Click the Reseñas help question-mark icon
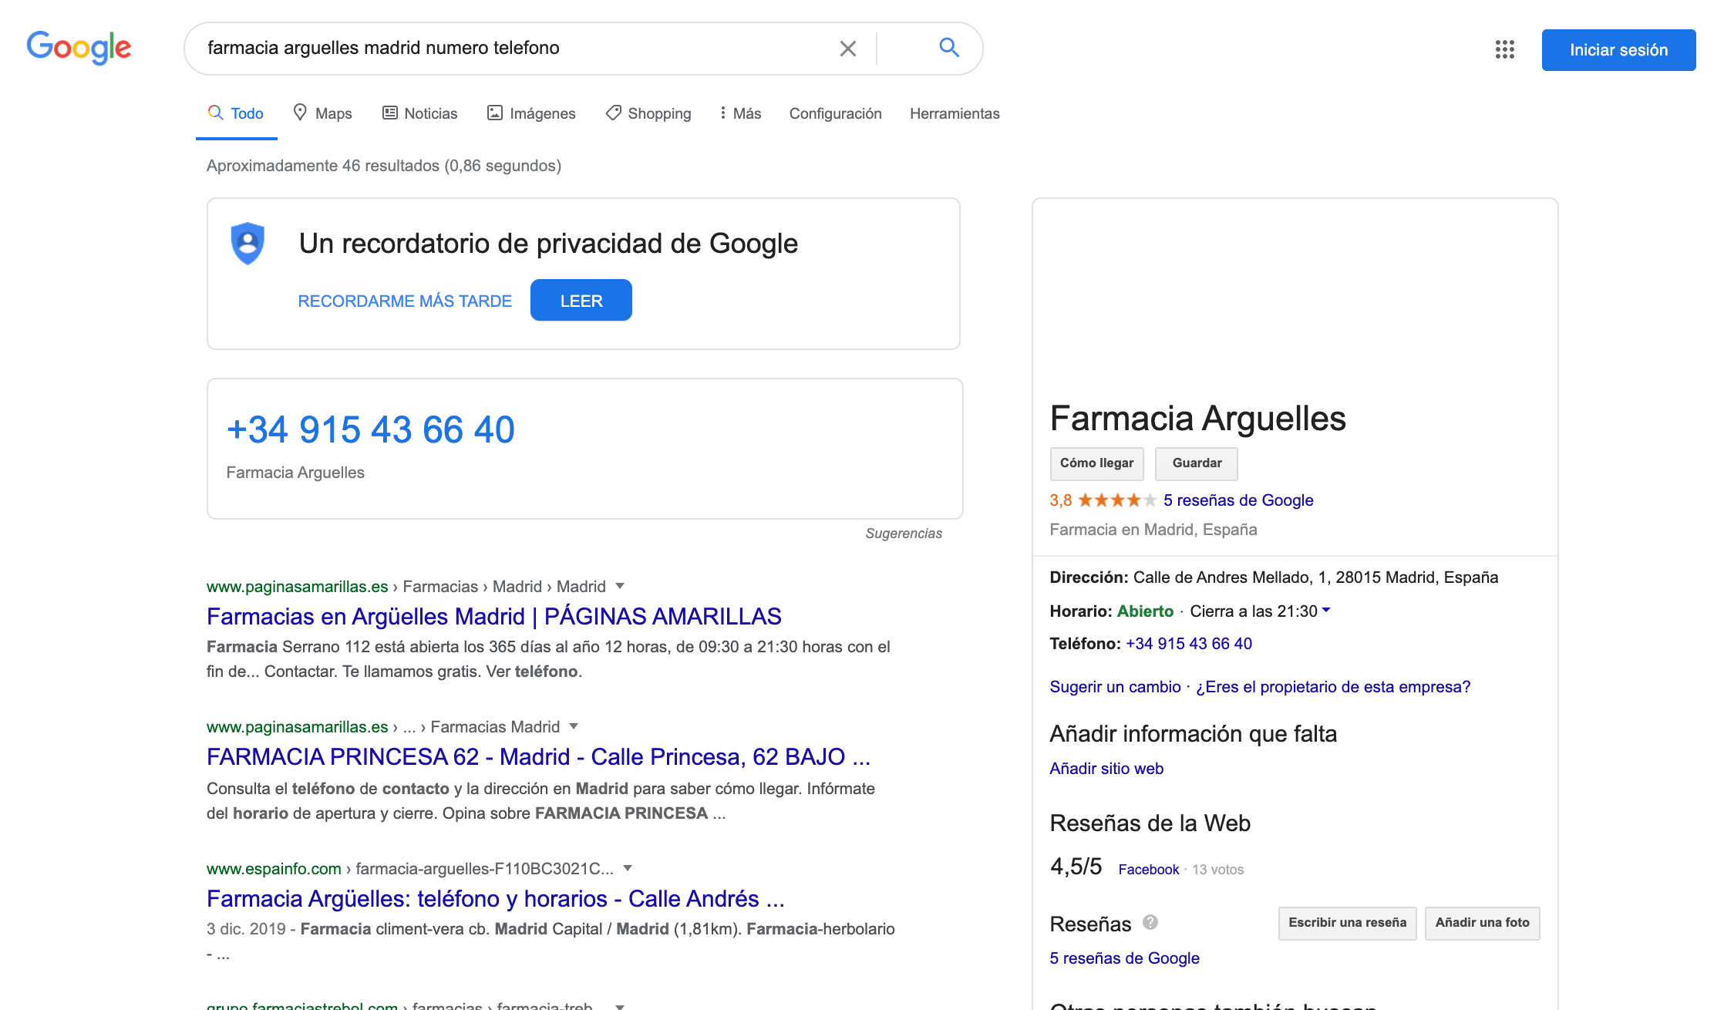This screenshot has width=1724, height=1010. pyautogui.click(x=1150, y=922)
